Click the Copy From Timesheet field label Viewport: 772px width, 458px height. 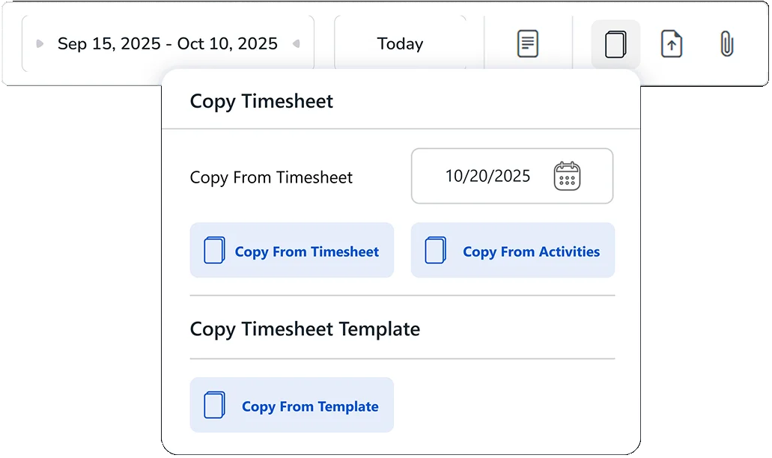(271, 177)
